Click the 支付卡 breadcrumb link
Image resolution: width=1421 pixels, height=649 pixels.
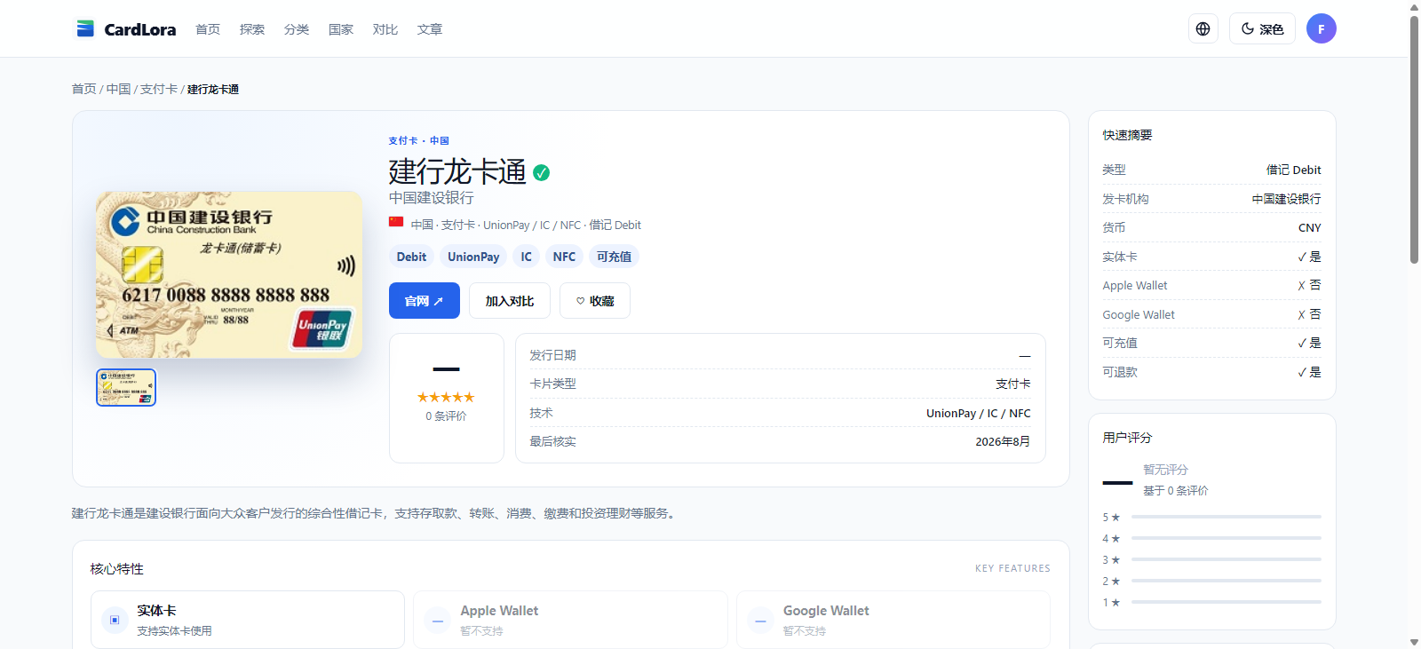(159, 89)
